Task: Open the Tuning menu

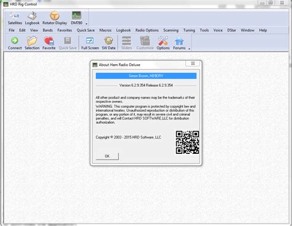Action: tap(189, 30)
